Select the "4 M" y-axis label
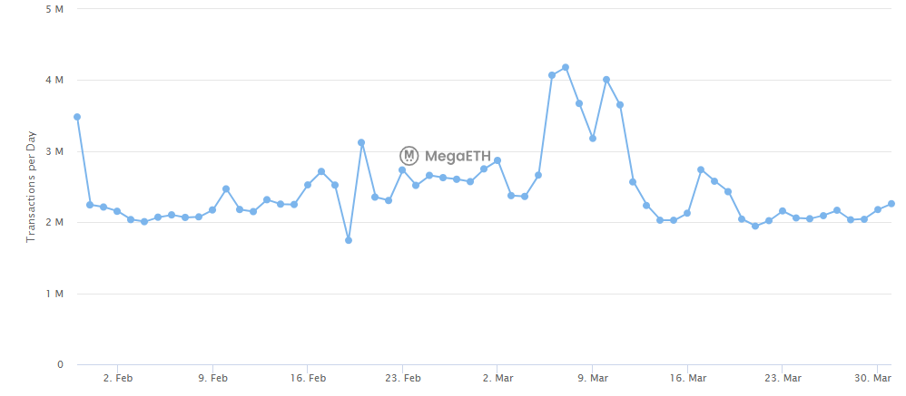The image size is (906, 396). coord(54,81)
